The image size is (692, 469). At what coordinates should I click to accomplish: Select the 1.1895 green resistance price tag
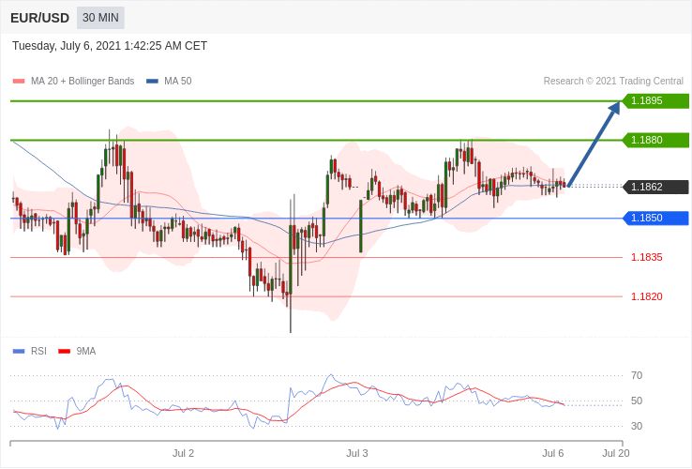click(x=655, y=100)
